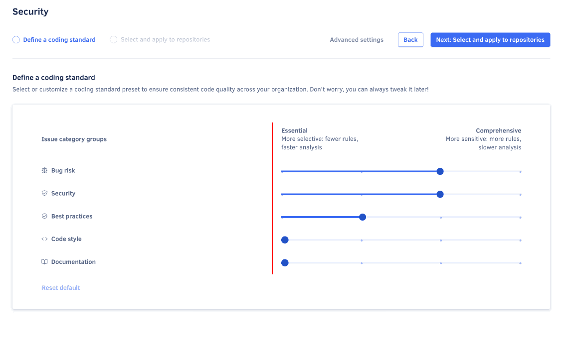579x356 pixels.
Task: Click the Documentation slider handle
Action: point(285,263)
